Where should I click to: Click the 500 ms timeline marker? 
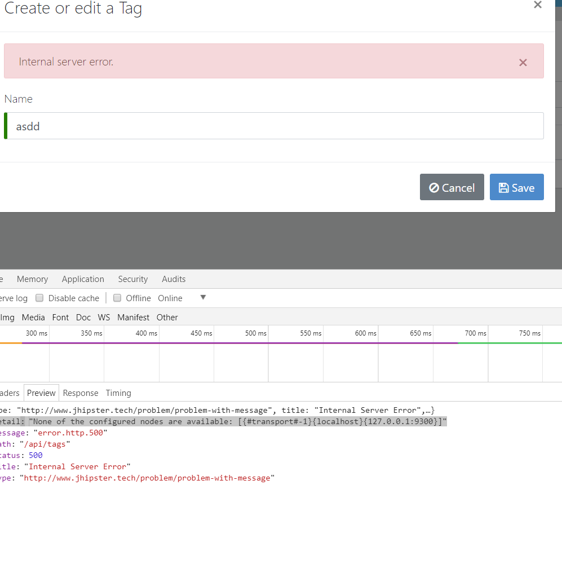256,333
